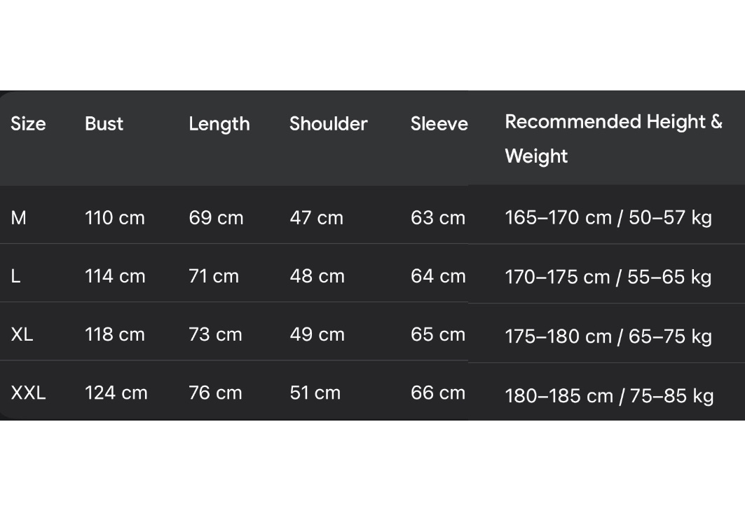Click the 66 cm sleeve value

(x=438, y=393)
